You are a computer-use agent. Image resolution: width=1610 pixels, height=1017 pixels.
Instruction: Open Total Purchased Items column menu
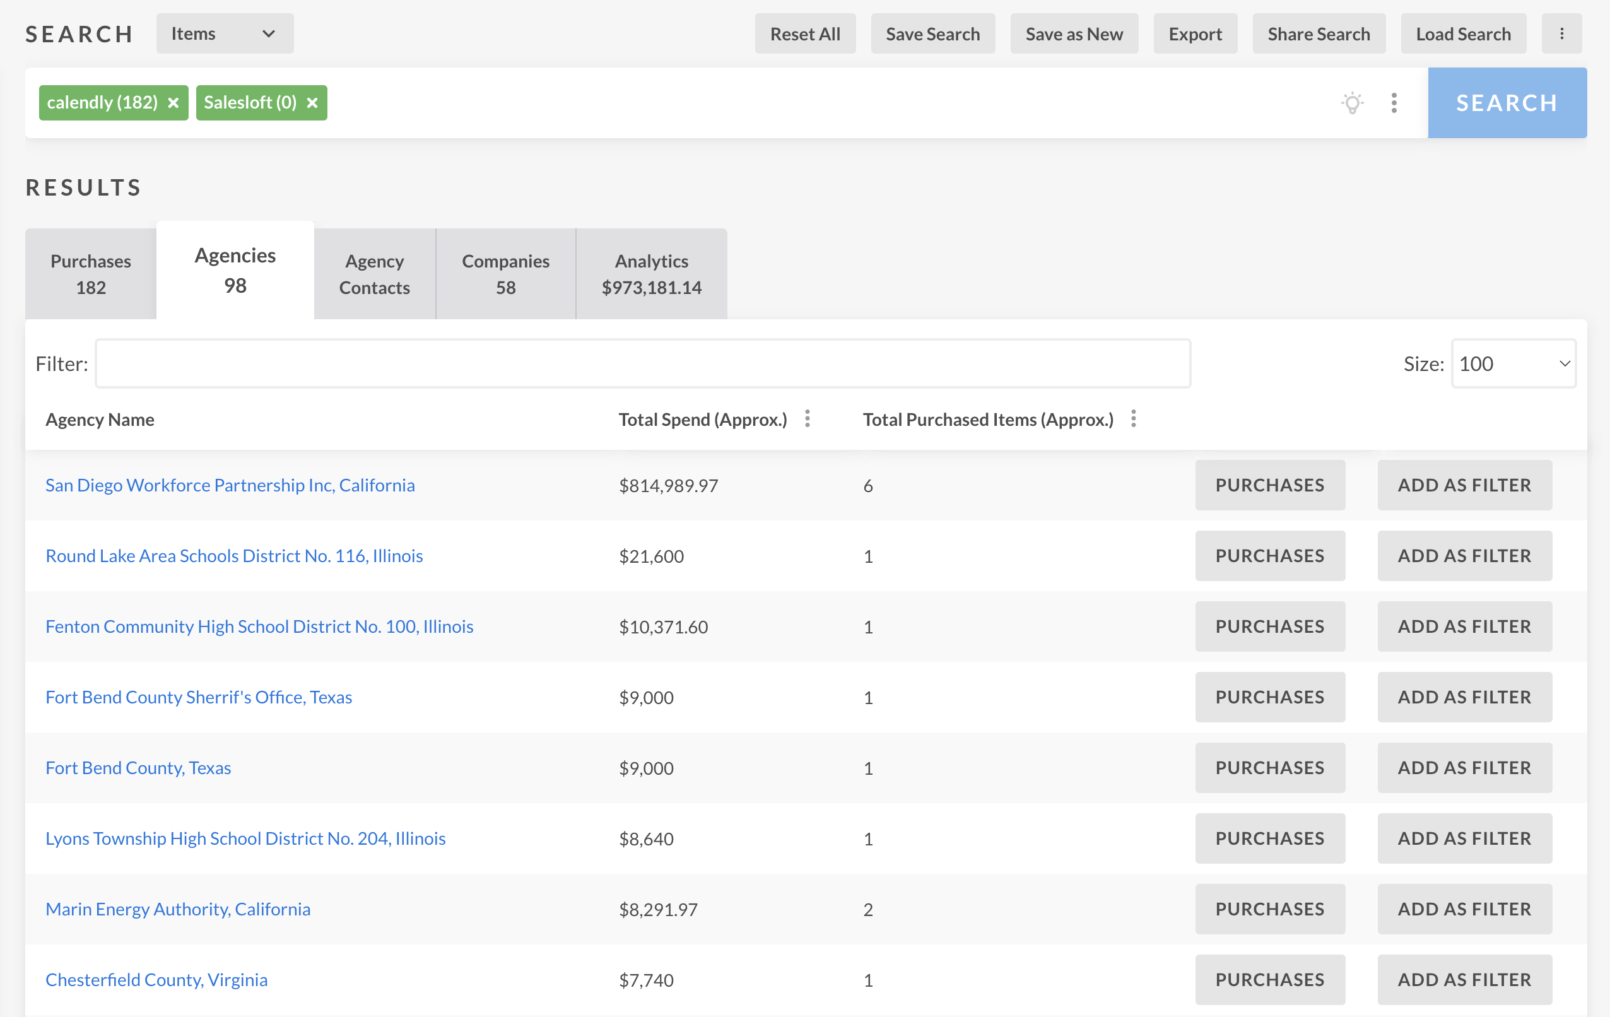1133,420
